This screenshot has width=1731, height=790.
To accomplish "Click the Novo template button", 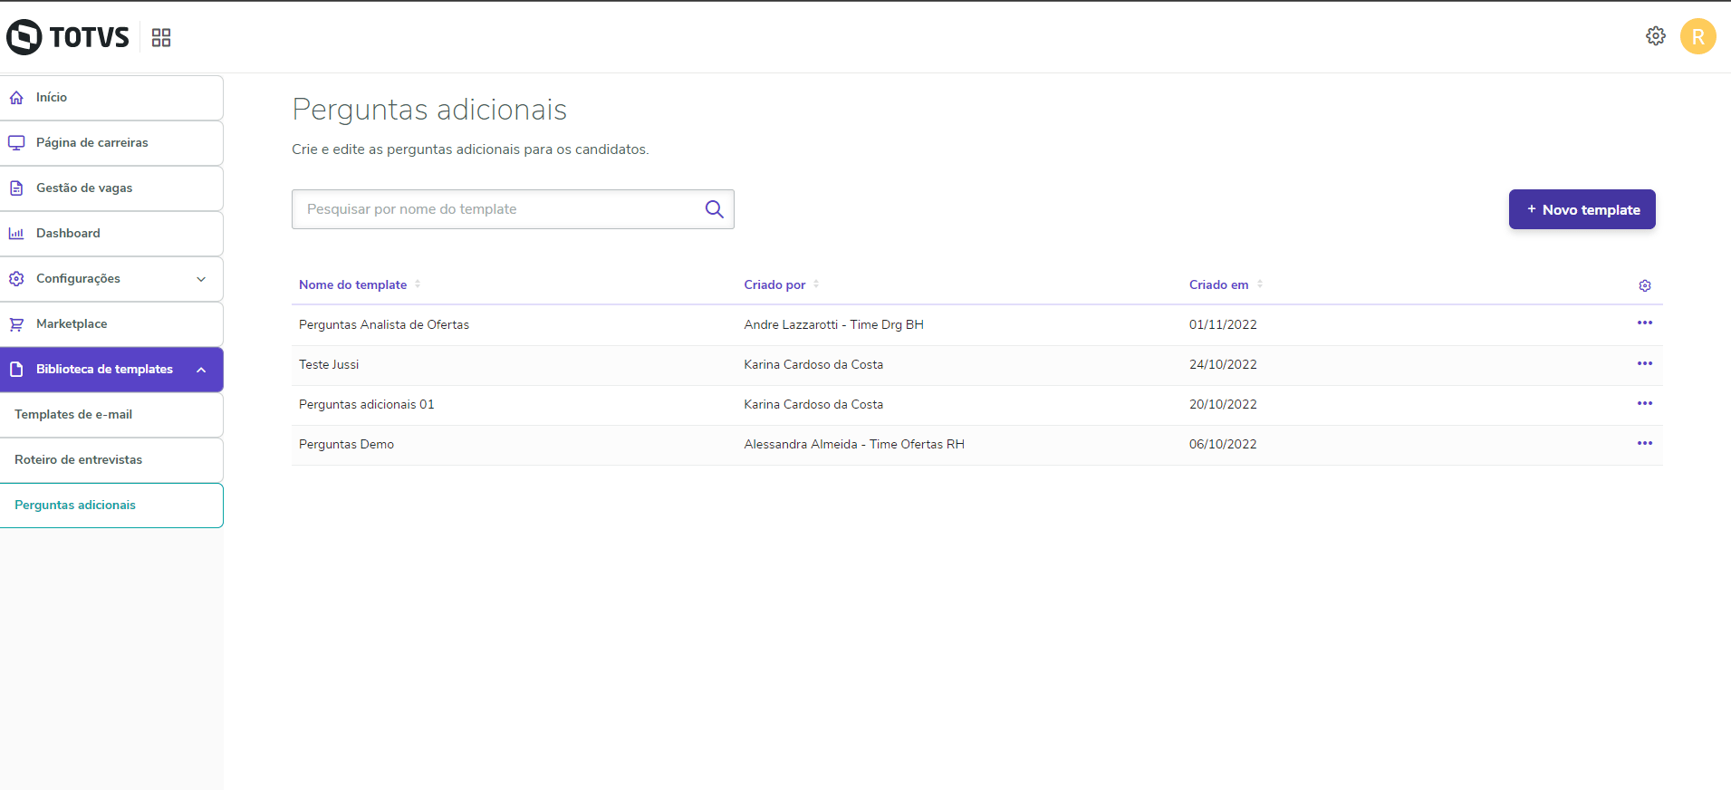I will click(1582, 209).
